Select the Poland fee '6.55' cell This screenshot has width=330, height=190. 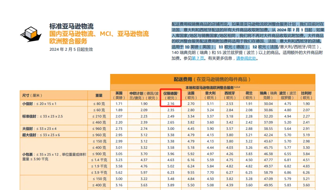tap(288, 154)
